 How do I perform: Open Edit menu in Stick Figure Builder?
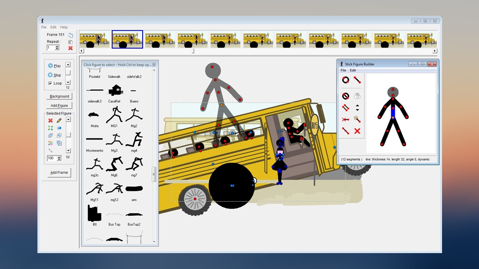coord(353,70)
